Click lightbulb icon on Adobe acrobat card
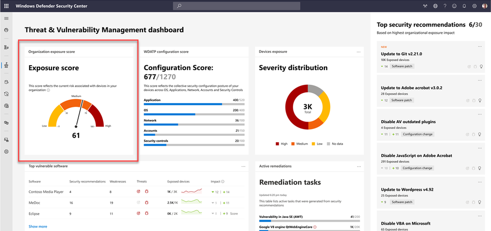491x231 pixels. [479, 101]
